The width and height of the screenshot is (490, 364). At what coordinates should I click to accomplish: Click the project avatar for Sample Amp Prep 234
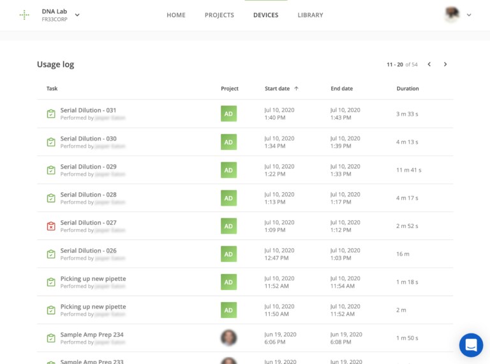coord(228,338)
